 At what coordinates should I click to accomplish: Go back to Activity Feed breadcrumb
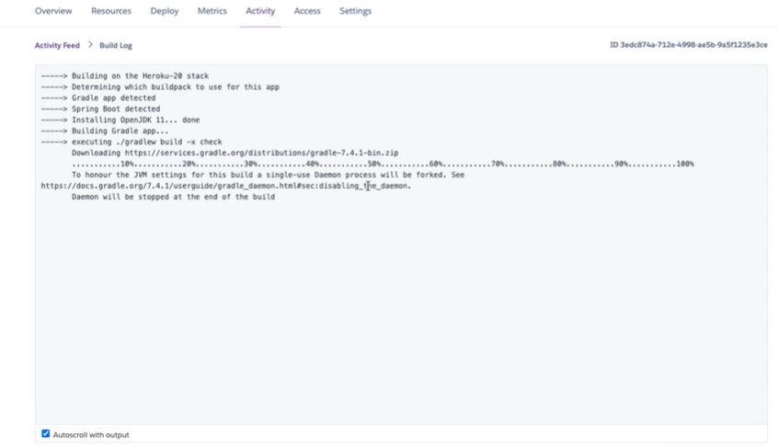click(x=57, y=45)
